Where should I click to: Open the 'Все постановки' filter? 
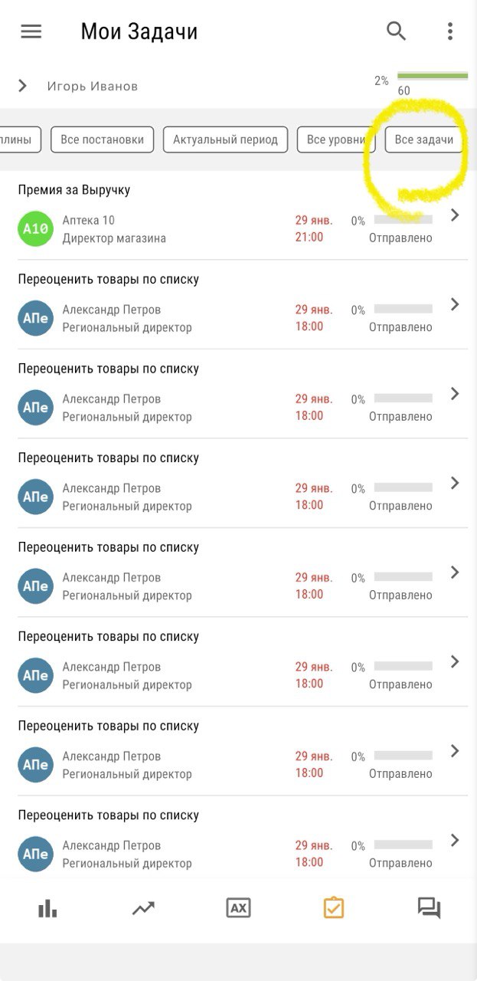click(102, 139)
